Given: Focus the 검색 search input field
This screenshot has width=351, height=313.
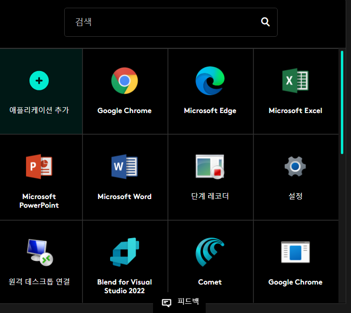Looking at the screenshot, I should (x=159, y=22).
